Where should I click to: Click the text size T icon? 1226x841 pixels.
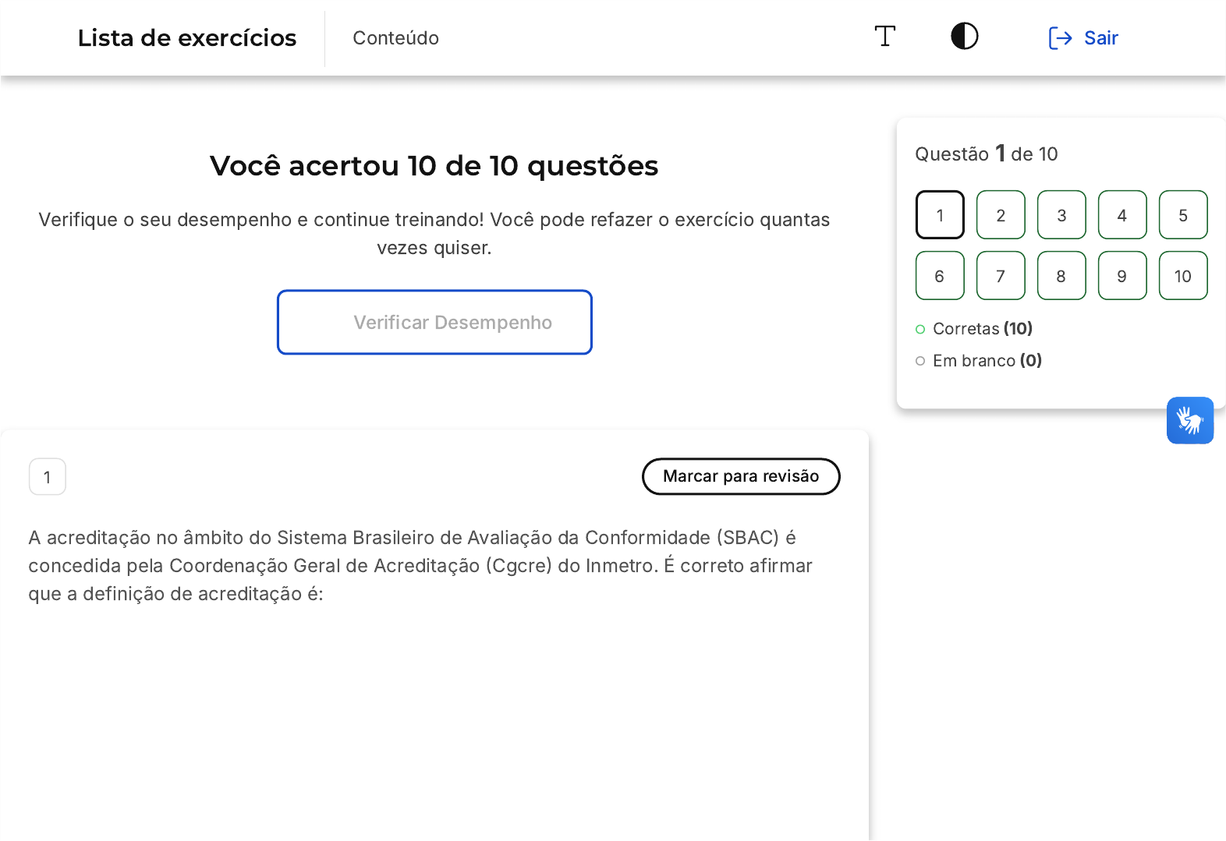pyautogui.click(x=885, y=37)
